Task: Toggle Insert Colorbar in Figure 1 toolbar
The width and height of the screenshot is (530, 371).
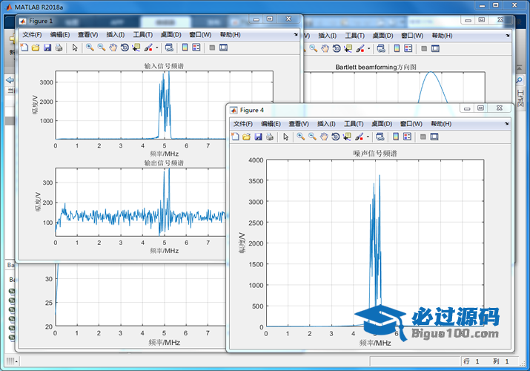Action: [x=185, y=47]
